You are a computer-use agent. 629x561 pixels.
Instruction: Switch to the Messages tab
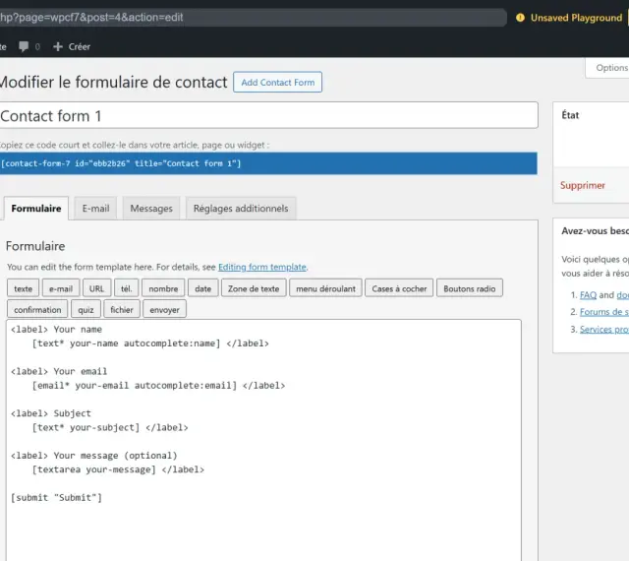151,209
